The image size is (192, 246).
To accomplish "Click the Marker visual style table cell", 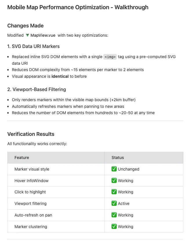I will click(32, 169).
